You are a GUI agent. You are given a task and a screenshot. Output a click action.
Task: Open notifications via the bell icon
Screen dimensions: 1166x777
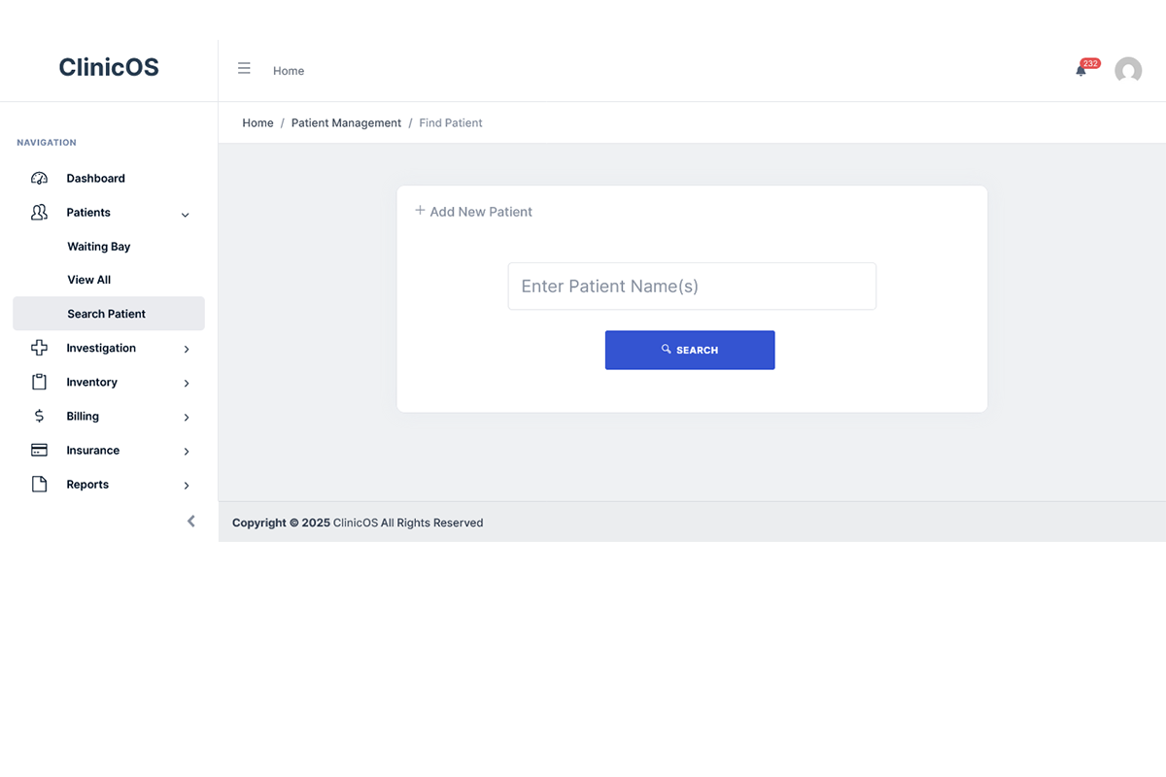[x=1080, y=71]
